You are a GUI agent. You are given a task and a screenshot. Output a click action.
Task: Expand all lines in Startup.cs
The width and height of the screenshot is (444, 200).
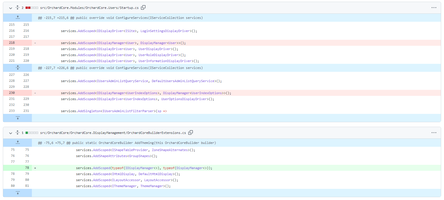[18, 8]
